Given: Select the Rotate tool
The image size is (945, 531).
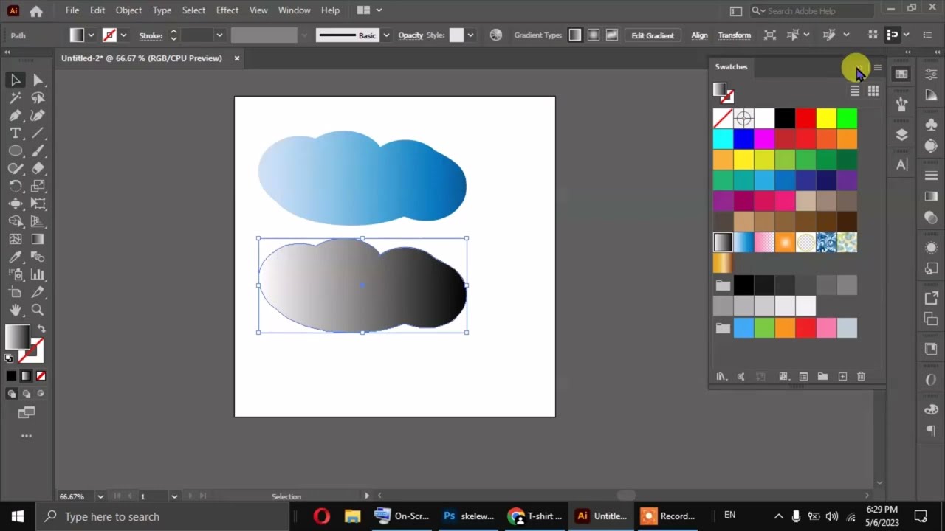Looking at the screenshot, I should (16, 186).
